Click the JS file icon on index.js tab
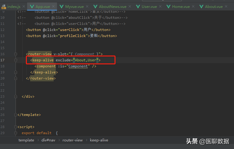 [4, 6]
